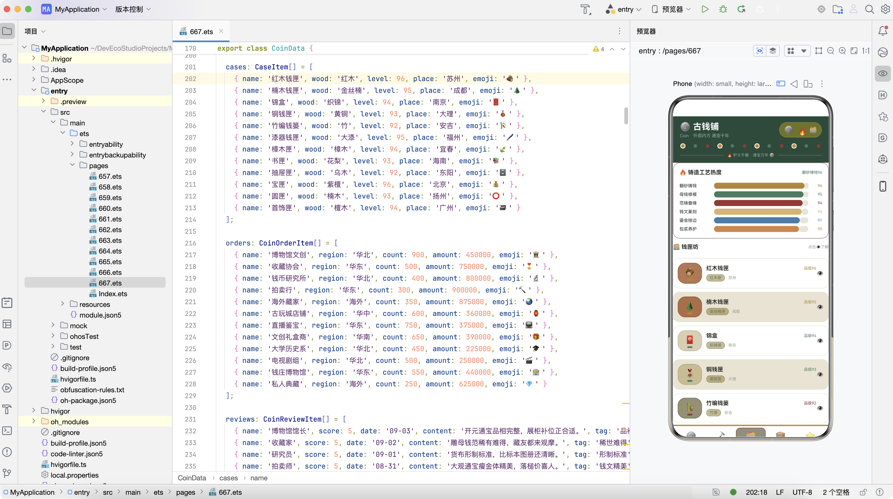Open the 版本控制 dropdown

pyautogui.click(x=133, y=9)
